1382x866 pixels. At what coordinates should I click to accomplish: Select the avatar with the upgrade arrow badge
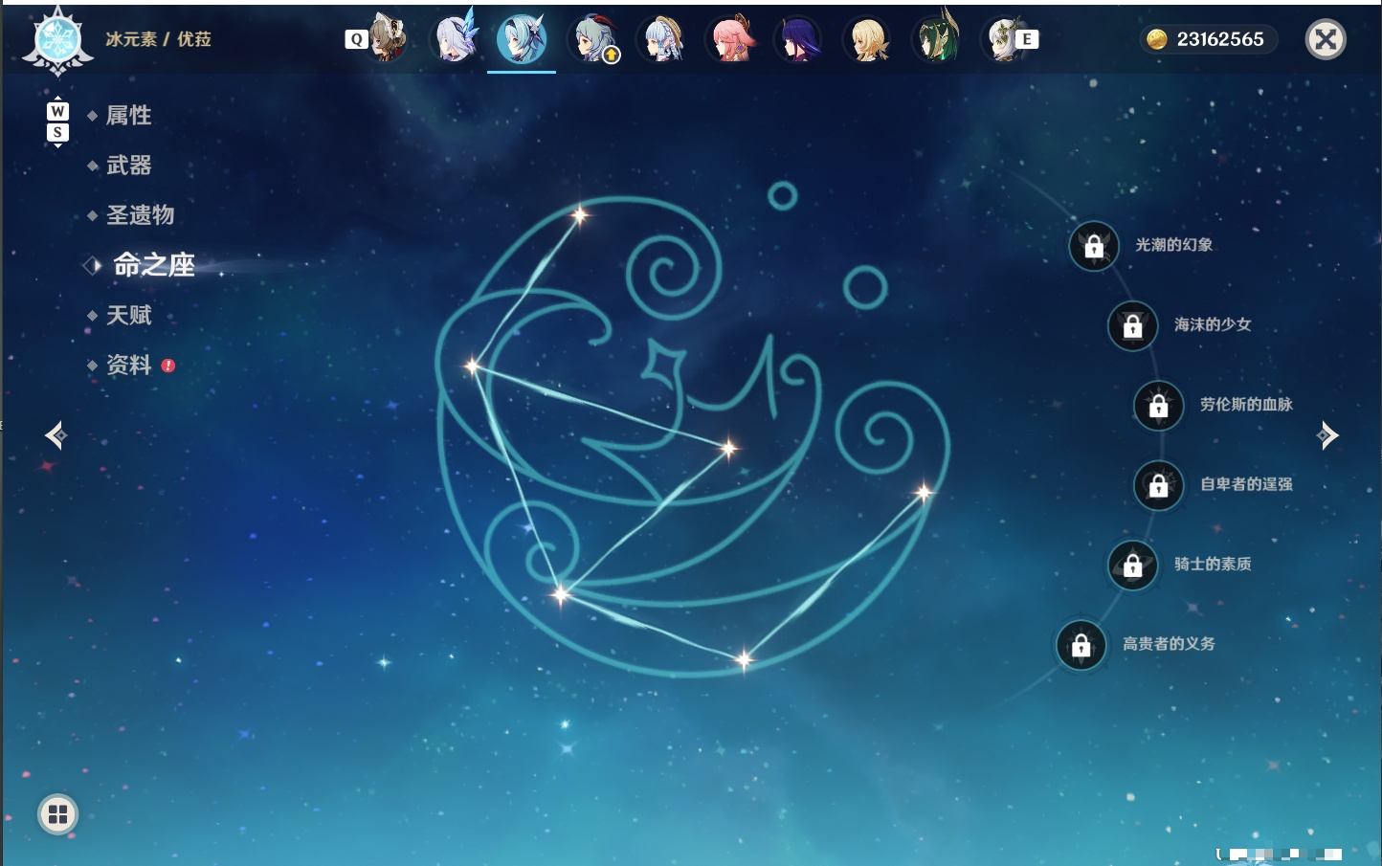click(592, 39)
